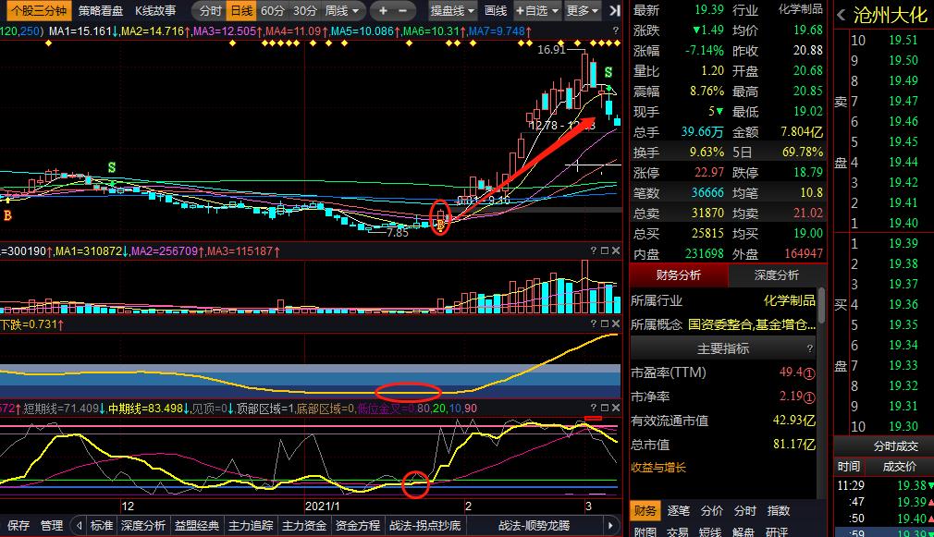Expand the 操盘线 dropdown
This screenshot has width=934, height=537.
point(453,11)
